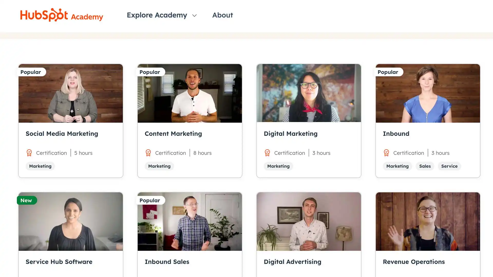Open the Digital Advertising course title

tap(292, 262)
